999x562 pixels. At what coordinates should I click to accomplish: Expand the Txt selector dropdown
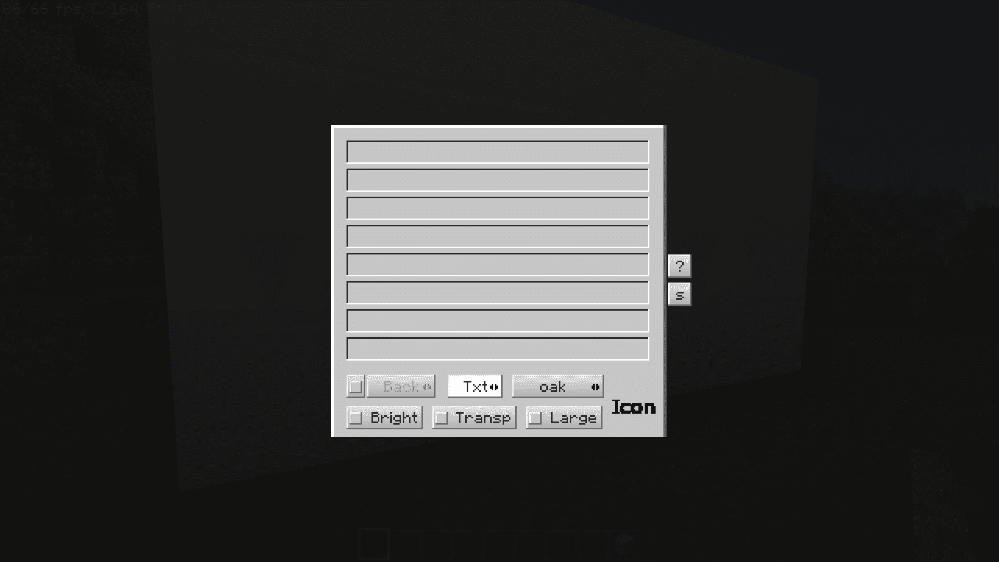click(494, 386)
